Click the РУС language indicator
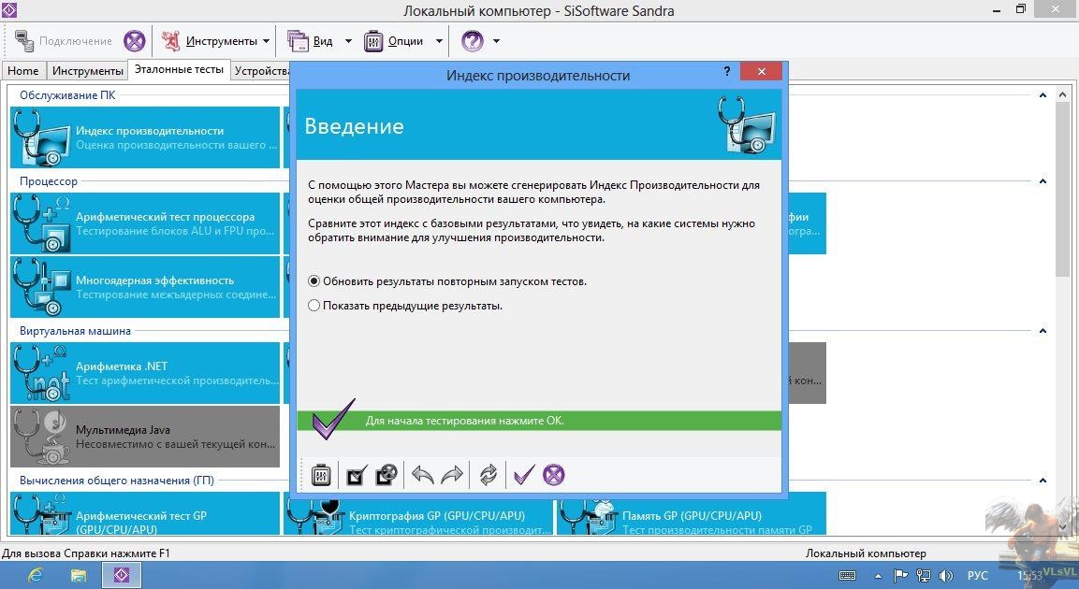 tap(977, 576)
